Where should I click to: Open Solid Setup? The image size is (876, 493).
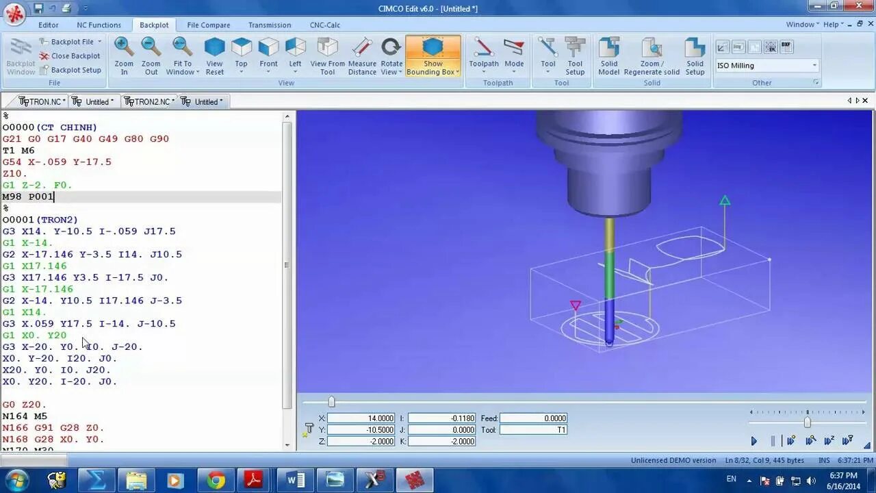[695, 56]
